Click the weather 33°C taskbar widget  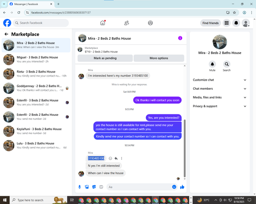pyautogui.click(x=203, y=200)
